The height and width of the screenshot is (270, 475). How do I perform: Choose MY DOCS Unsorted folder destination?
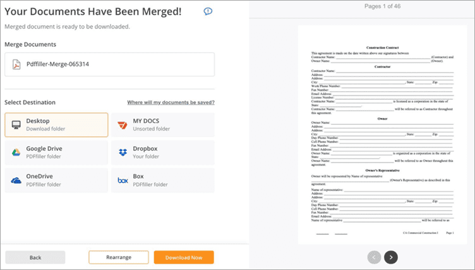point(163,124)
